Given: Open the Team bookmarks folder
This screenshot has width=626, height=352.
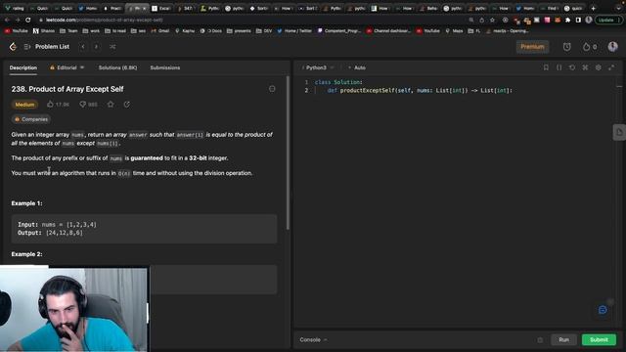Looking at the screenshot, I should coord(68,31).
